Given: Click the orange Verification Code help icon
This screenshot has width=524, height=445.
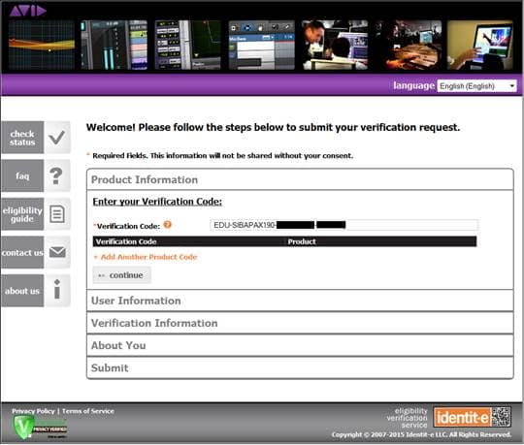Looking at the screenshot, I should point(168,225).
